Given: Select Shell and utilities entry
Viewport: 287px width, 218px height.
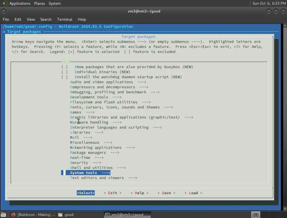Looking at the screenshot, I should pyautogui.click(x=98, y=168).
